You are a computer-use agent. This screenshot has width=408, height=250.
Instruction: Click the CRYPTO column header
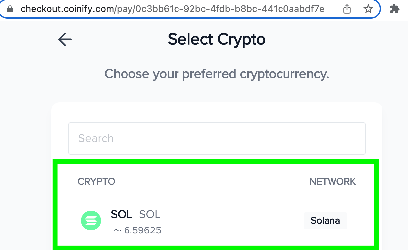click(96, 182)
